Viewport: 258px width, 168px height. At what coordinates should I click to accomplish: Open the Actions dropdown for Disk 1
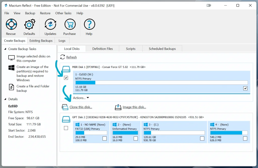[x=81, y=98]
